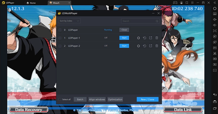Image resolution: width=218 pixels, height=114 pixels.
Task: Start the LDPlayer-1 instance
Action: (124, 38)
